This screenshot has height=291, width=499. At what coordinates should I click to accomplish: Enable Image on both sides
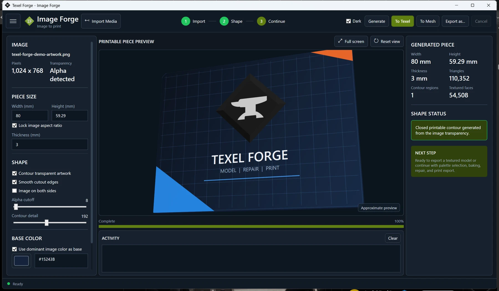(x=14, y=191)
